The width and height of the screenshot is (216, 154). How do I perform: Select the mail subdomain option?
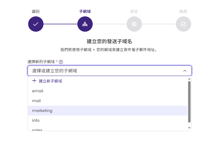[107, 101]
